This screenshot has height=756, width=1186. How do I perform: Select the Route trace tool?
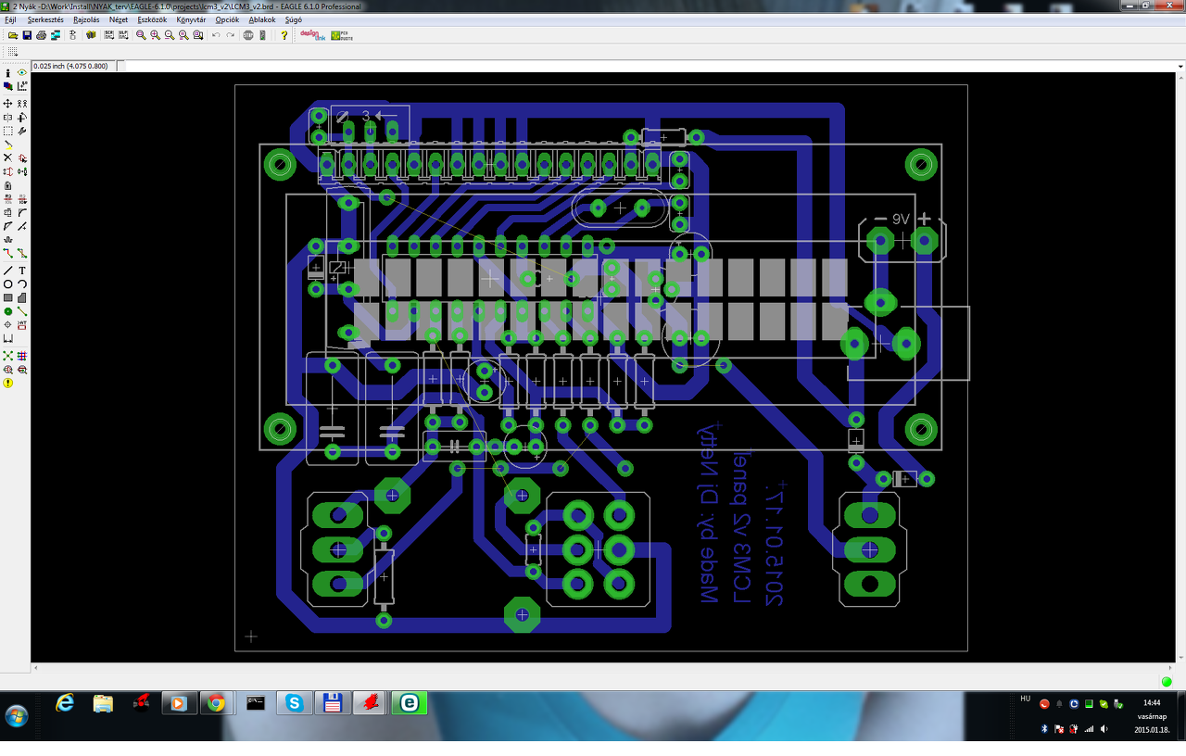coord(8,253)
